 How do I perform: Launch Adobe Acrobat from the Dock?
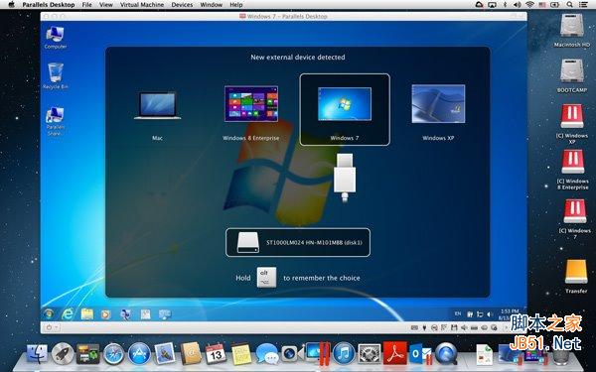coord(395,353)
